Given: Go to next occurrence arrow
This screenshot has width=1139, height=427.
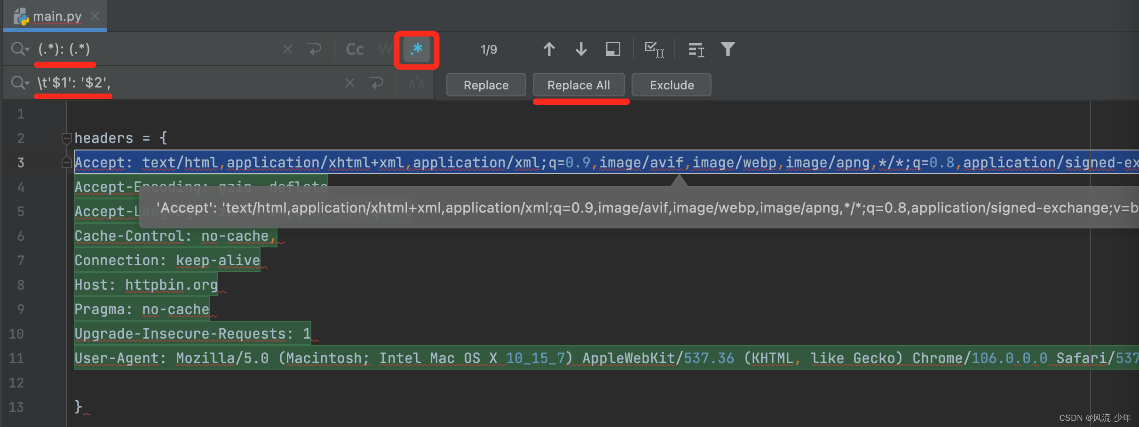Looking at the screenshot, I should point(581,49).
